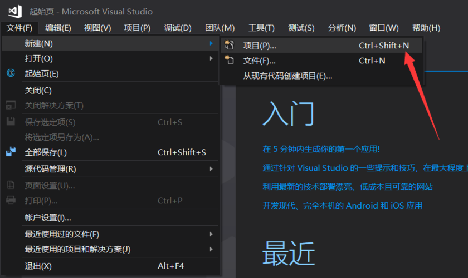Click the close-solution icon beside 关闭解决方案(T)
Viewport: 468px width, 278px height.
tap(11, 105)
